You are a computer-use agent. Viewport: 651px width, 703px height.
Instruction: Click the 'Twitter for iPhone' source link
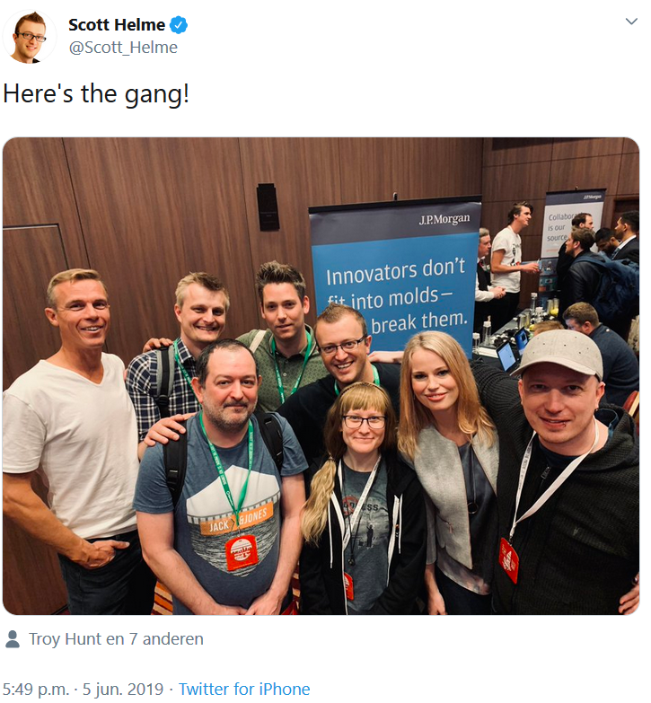(x=244, y=689)
